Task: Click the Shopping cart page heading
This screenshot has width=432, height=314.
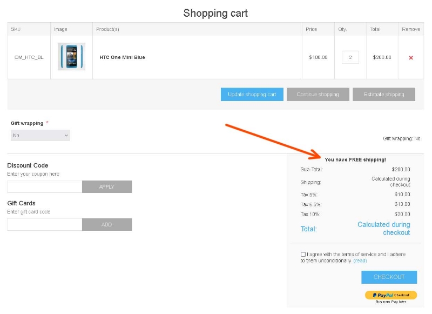Action: coord(215,13)
